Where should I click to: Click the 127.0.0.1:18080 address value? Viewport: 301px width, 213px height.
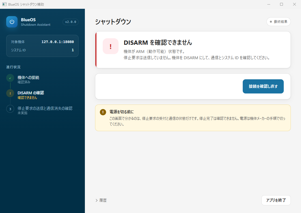[58, 42]
